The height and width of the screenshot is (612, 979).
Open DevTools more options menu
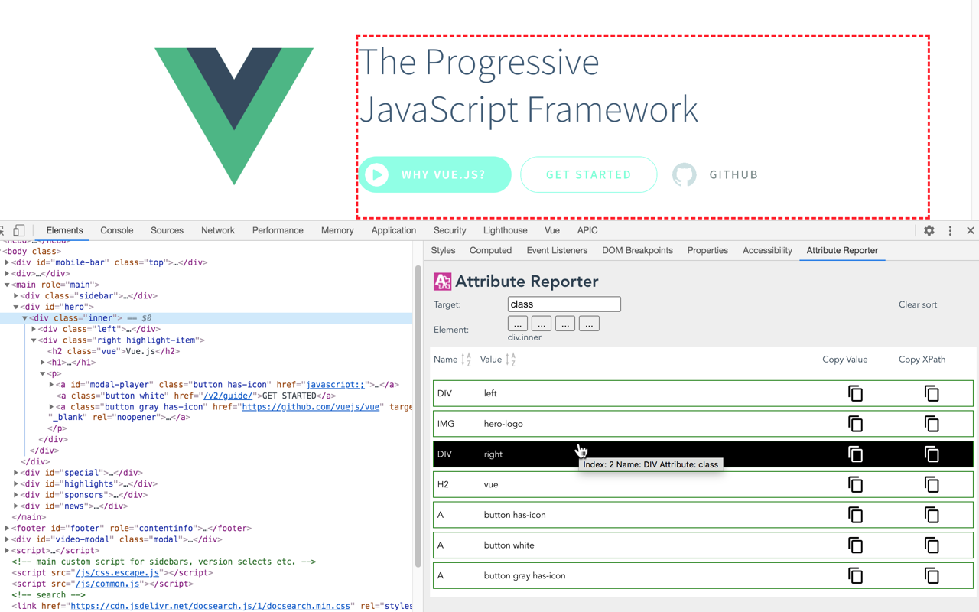point(951,230)
